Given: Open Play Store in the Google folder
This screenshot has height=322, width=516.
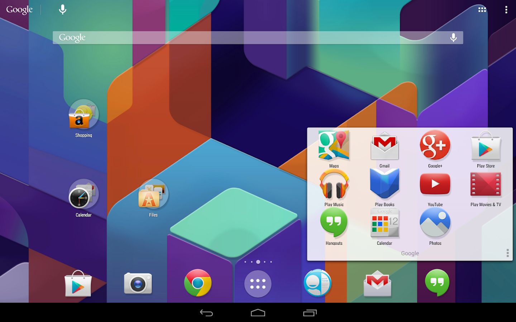Looking at the screenshot, I should point(486,146).
